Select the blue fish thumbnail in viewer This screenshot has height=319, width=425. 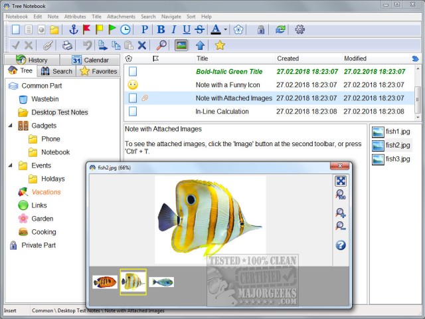tap(161, 282)
